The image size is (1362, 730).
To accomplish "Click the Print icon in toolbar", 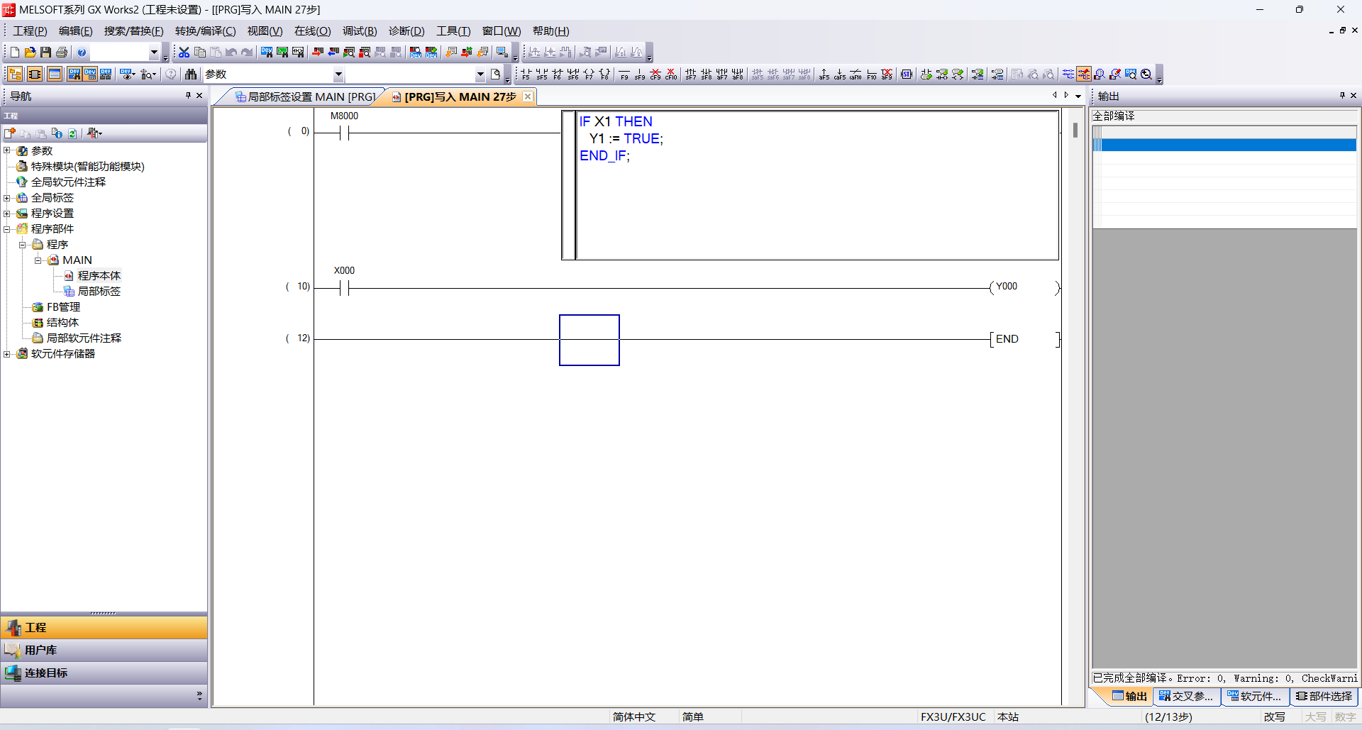I will point(62,52).
